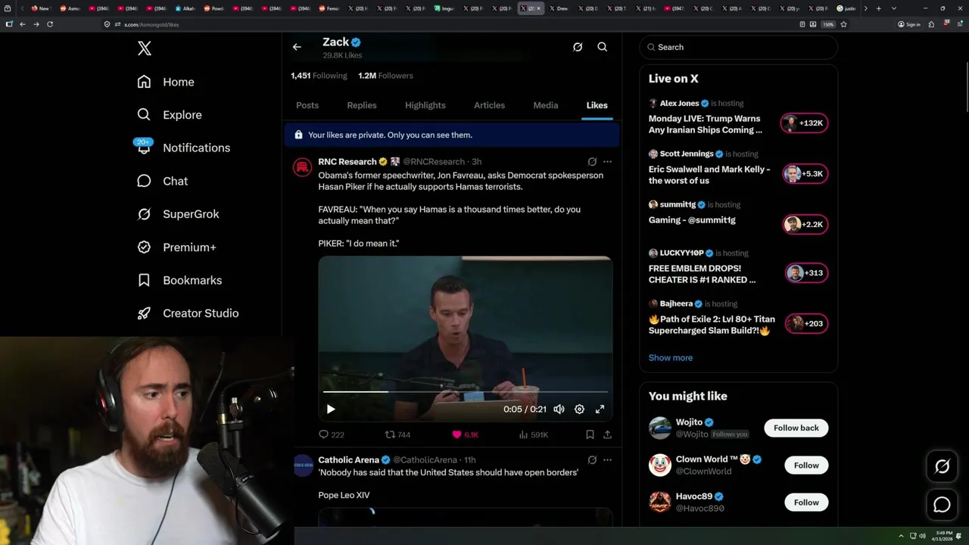
Task: Click the video progress bar
Action: (465, 392)
